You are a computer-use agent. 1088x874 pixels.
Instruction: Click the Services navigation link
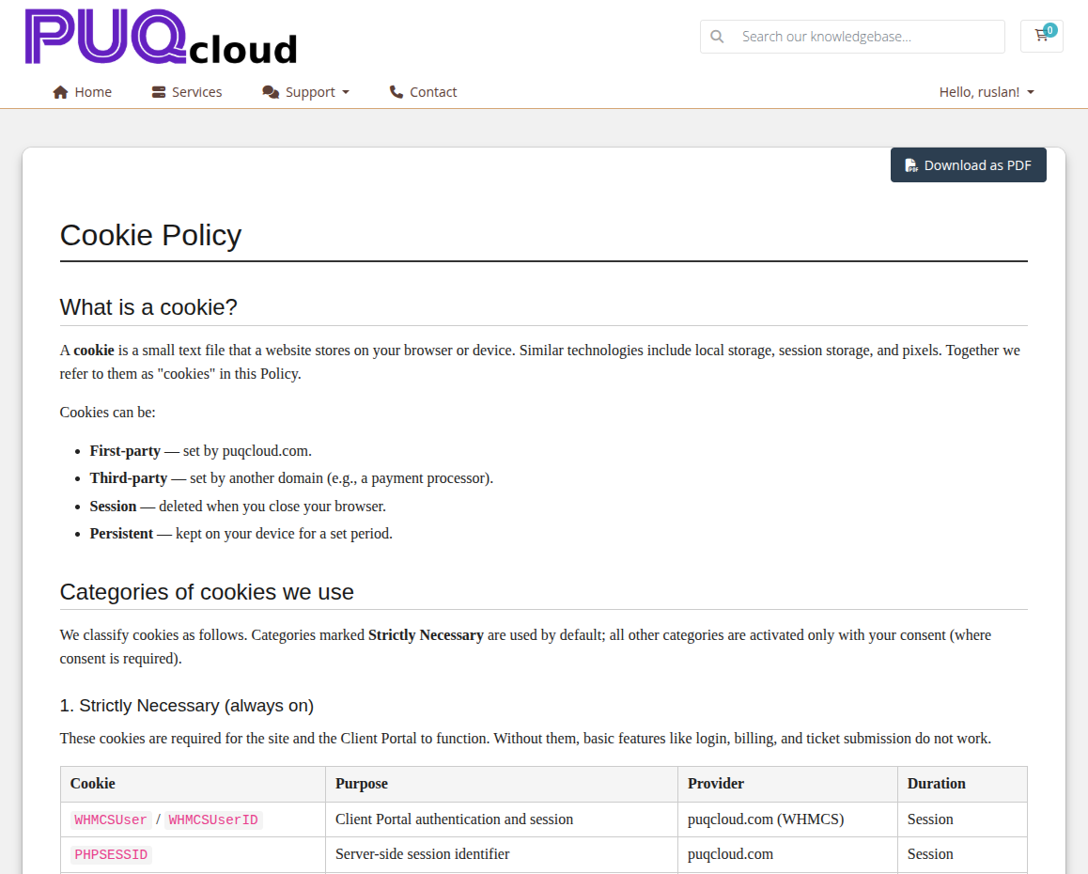coord(197,91)
